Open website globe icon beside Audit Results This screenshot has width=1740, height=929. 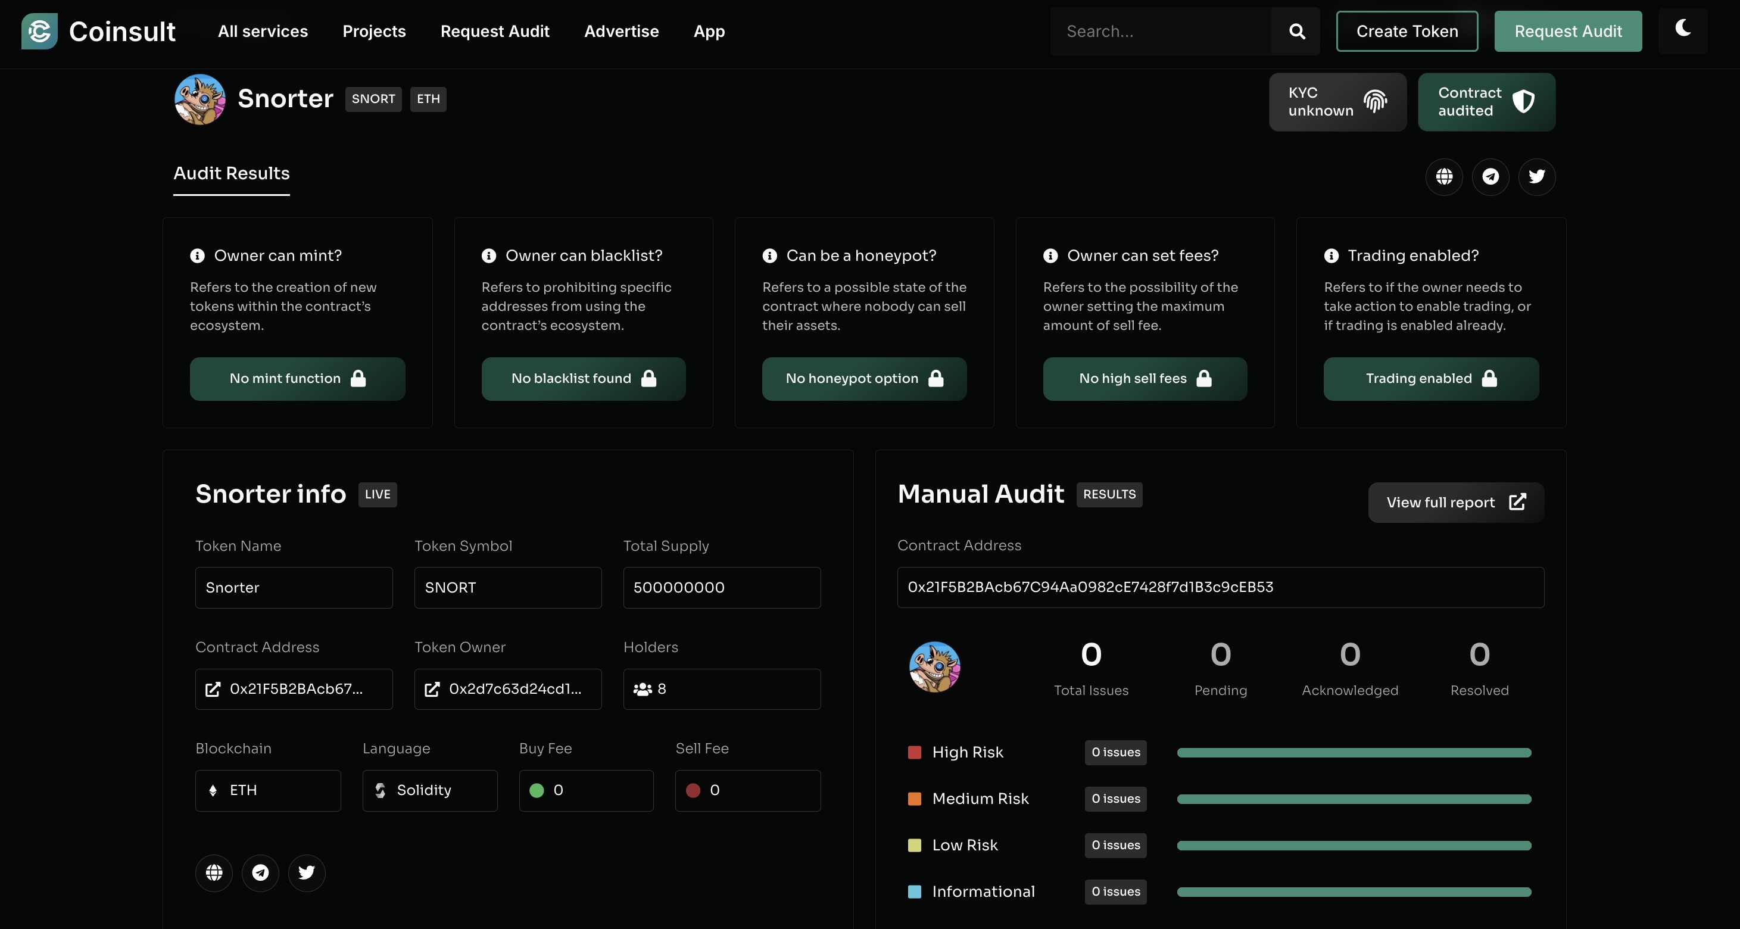click(x=1444, y=177)
